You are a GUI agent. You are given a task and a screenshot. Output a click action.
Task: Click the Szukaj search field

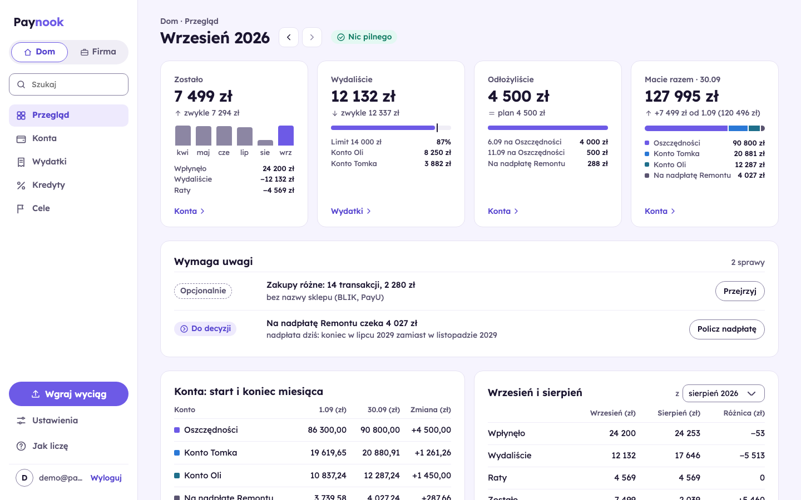point(68,84)
